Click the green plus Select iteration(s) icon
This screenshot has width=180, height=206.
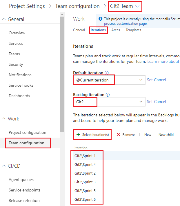coord(78,135)
